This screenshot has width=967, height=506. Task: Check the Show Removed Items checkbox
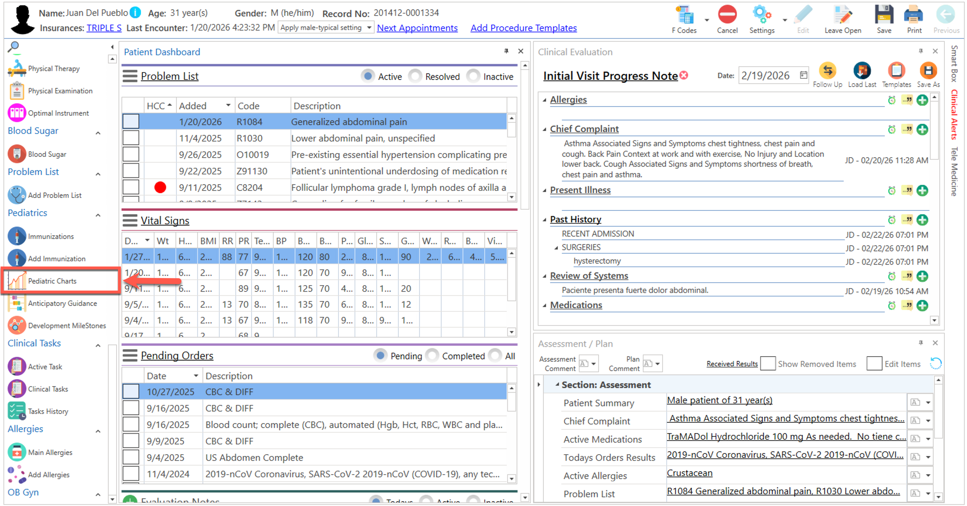(768, 363)
